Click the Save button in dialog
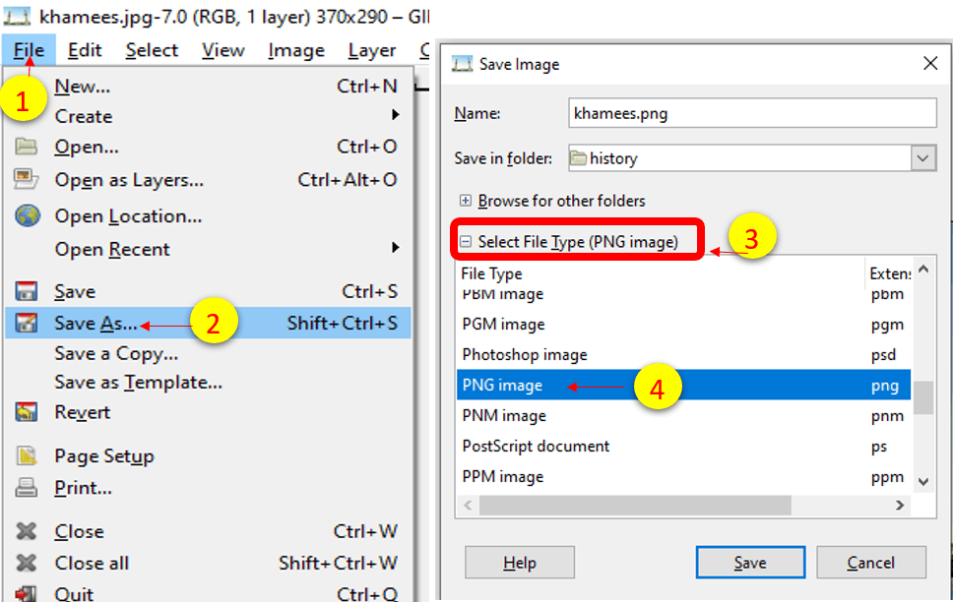Screen dimensions: 953x602 coord(750,563)
